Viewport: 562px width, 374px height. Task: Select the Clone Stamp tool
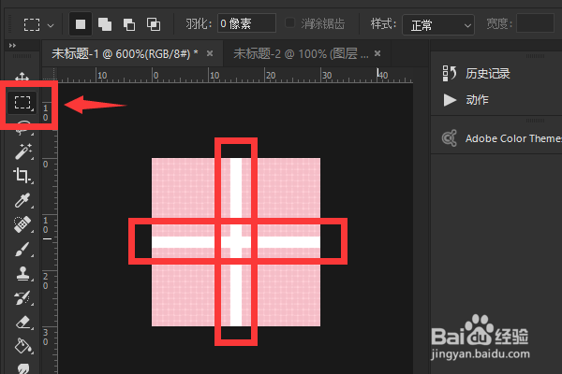22,273
